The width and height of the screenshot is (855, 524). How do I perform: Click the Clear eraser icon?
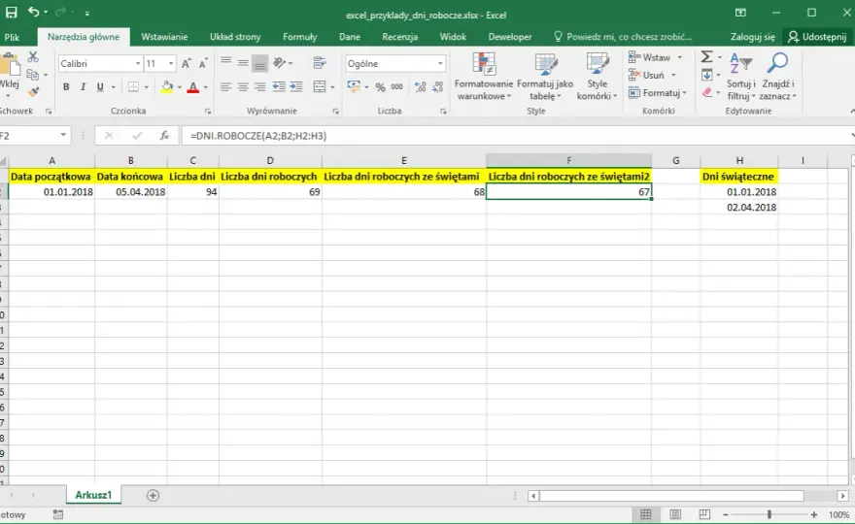pyautogui.click(x=707, y=92)
